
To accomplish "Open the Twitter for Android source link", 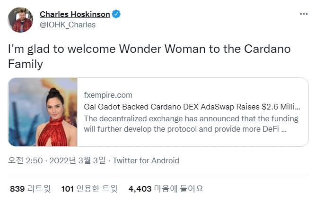I will [146, 160].
